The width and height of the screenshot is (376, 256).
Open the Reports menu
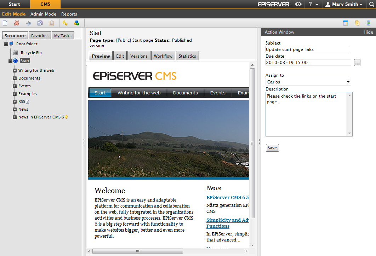pos(69,14)
